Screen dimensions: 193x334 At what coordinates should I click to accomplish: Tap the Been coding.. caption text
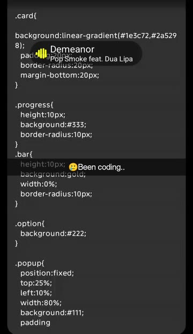point(101,167)
